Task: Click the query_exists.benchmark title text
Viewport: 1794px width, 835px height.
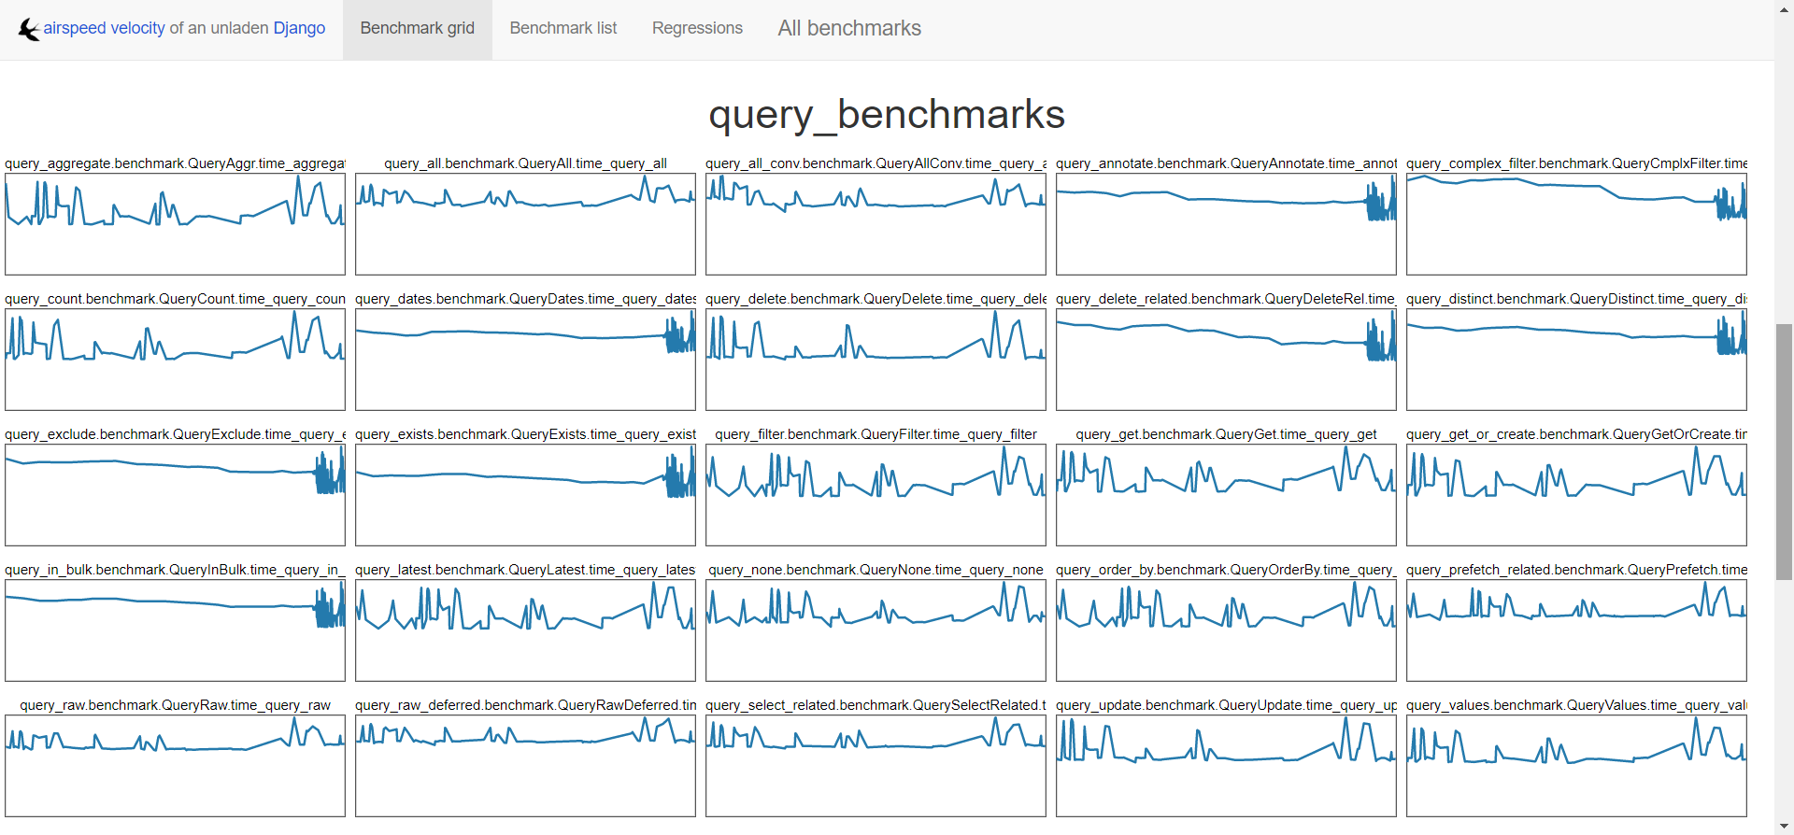Action: click(525, 434)
